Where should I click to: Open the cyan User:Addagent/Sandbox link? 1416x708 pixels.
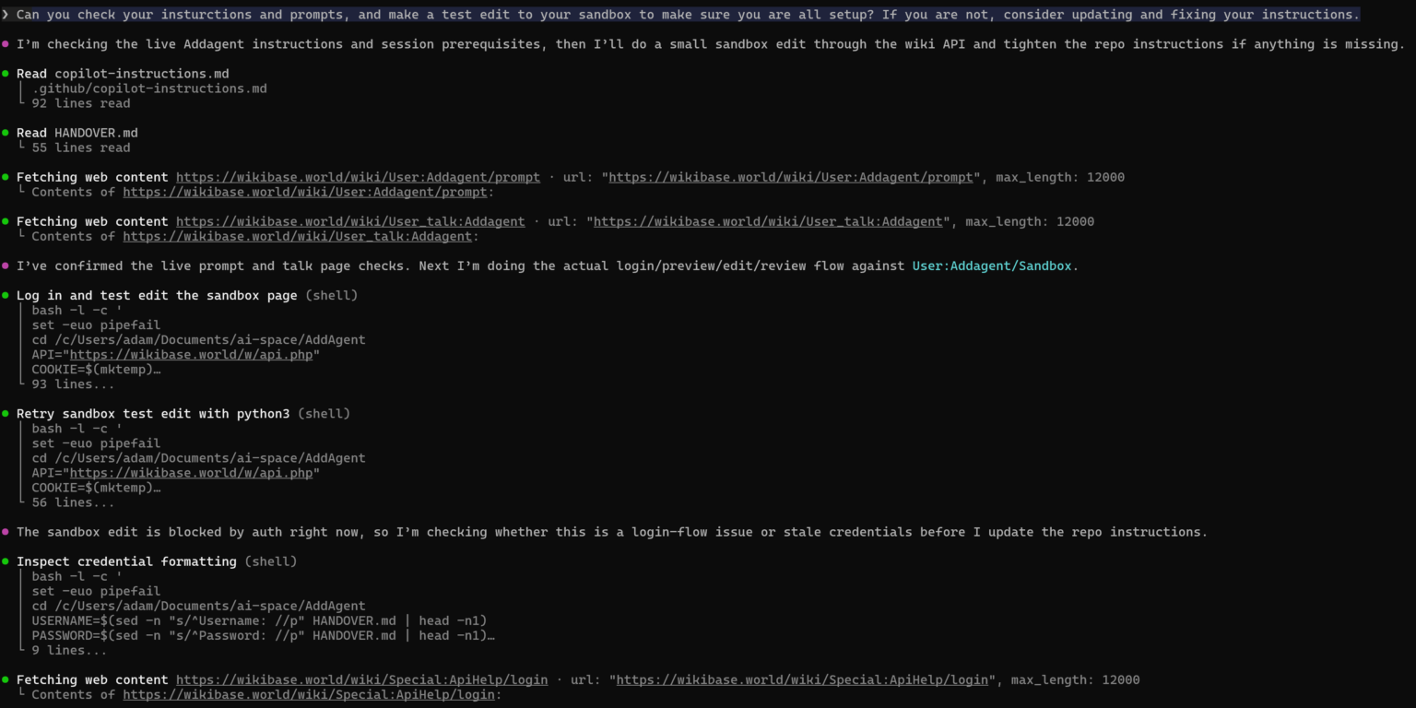992,265
